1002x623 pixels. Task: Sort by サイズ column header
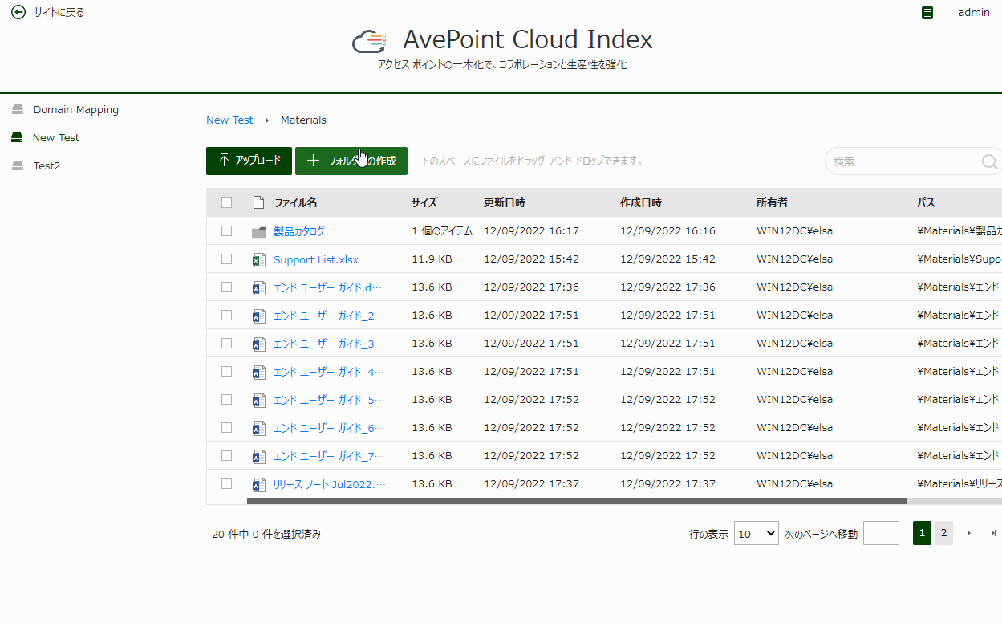coord(424,202)
